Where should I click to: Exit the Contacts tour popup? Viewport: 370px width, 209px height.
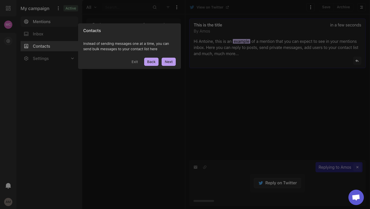(135, 62)
